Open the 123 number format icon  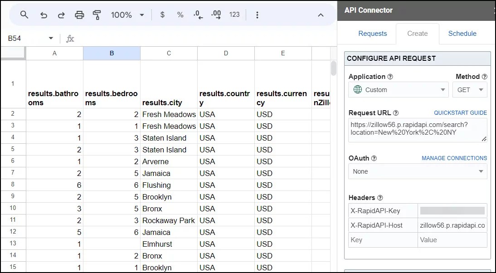click(x=234, y=15)
